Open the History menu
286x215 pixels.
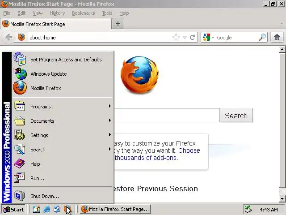point(57,13)
